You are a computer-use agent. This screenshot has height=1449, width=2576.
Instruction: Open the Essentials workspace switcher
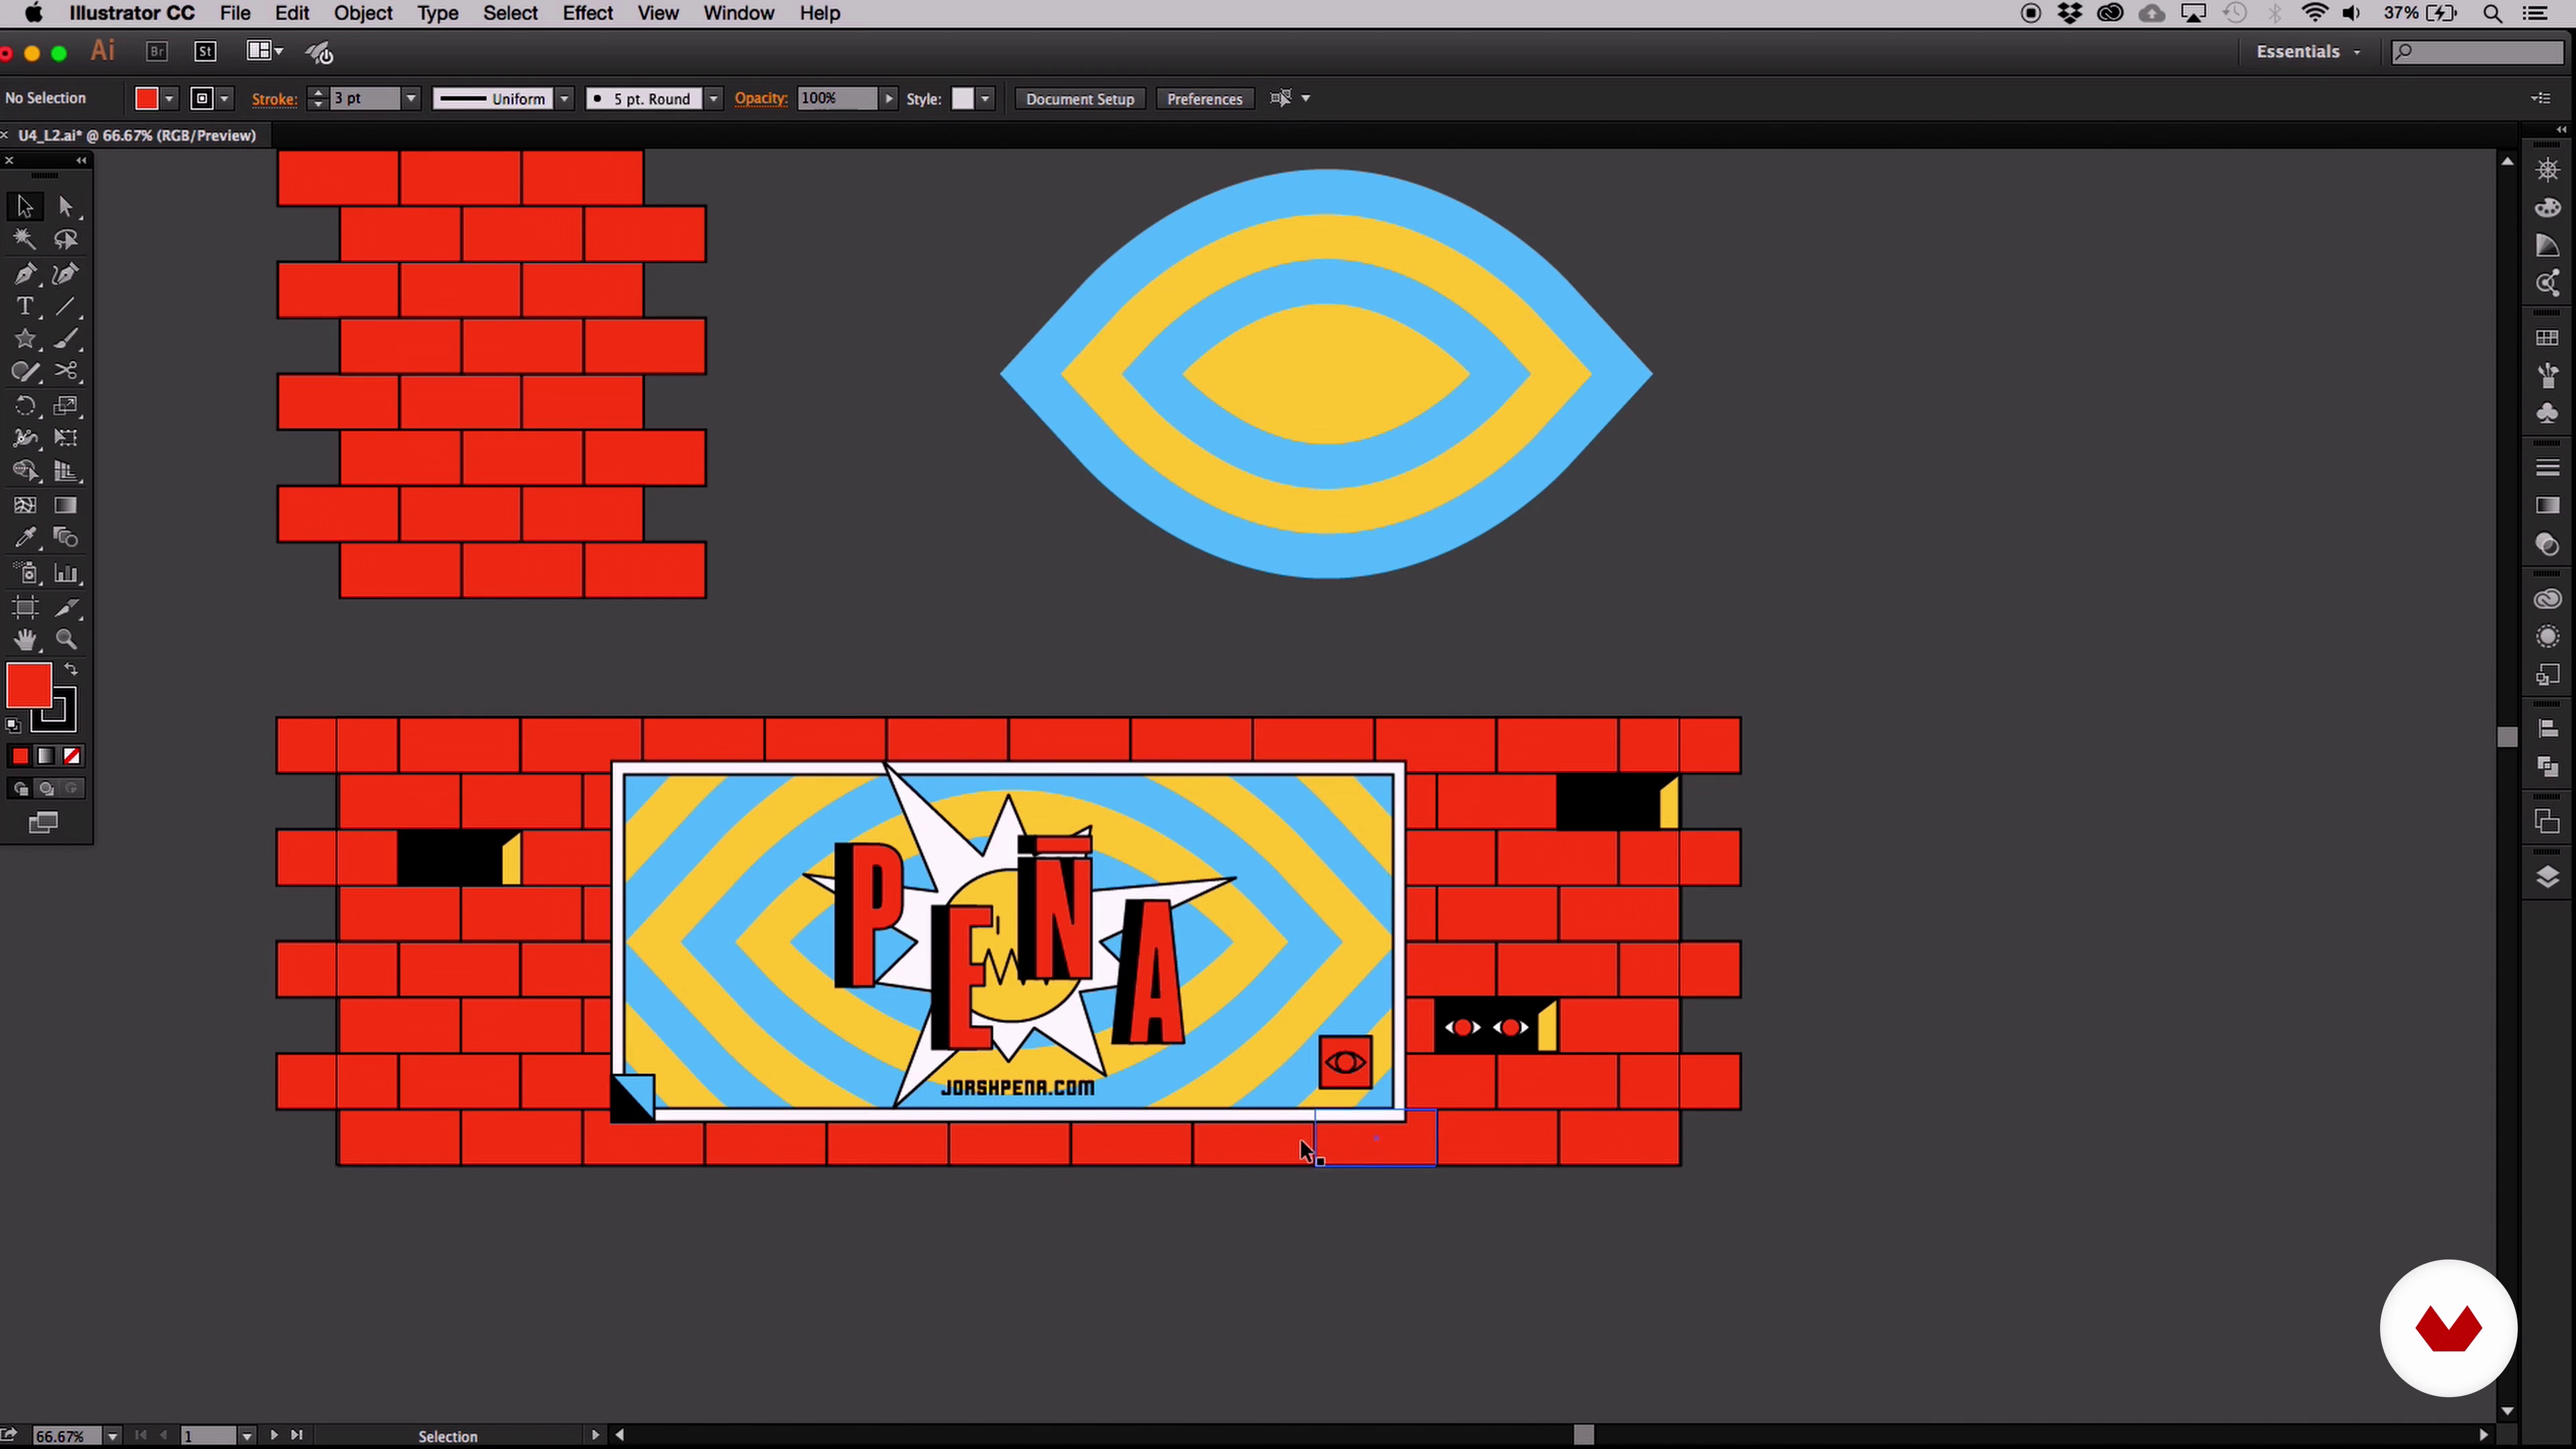point(2308,52)
